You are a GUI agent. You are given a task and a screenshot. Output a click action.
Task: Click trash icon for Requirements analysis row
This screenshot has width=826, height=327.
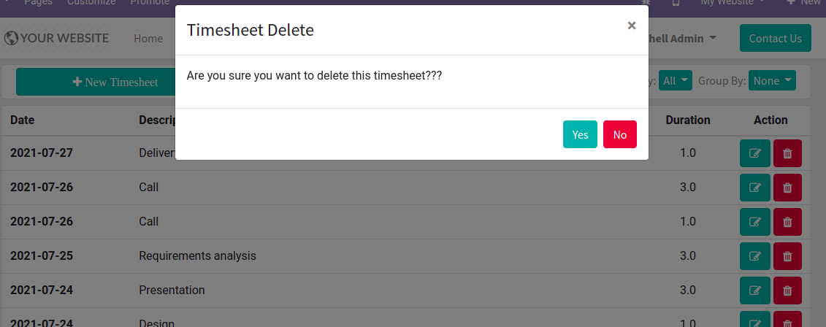[787, 256]
